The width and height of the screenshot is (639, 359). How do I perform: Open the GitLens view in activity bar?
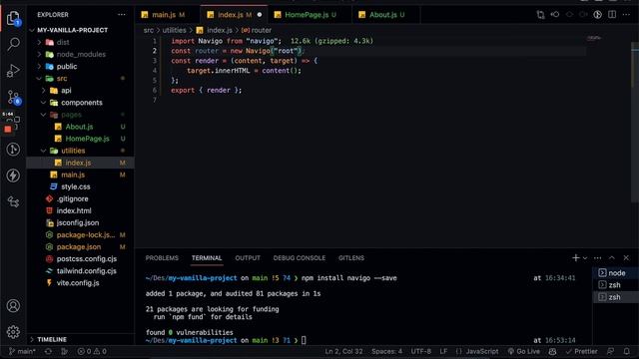point(13,149)
